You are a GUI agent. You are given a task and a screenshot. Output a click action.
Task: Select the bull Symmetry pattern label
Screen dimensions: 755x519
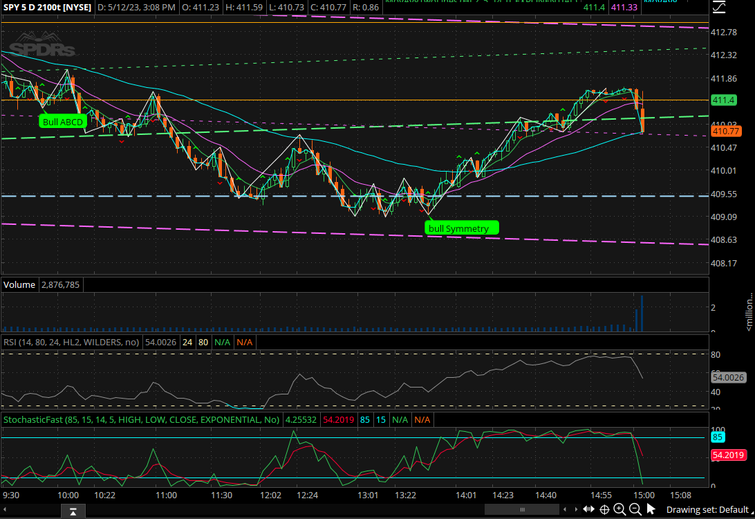(x=460, y=228)
